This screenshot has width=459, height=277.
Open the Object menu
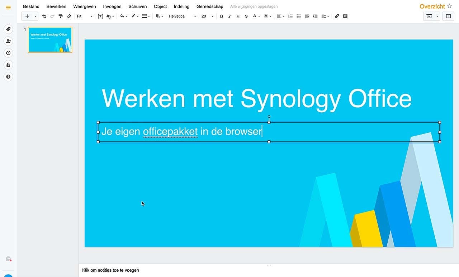pyautogui.click(x=160, y=6)
